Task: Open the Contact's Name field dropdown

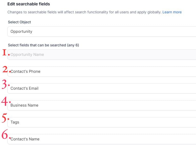Action: click(x=102, y=139)
